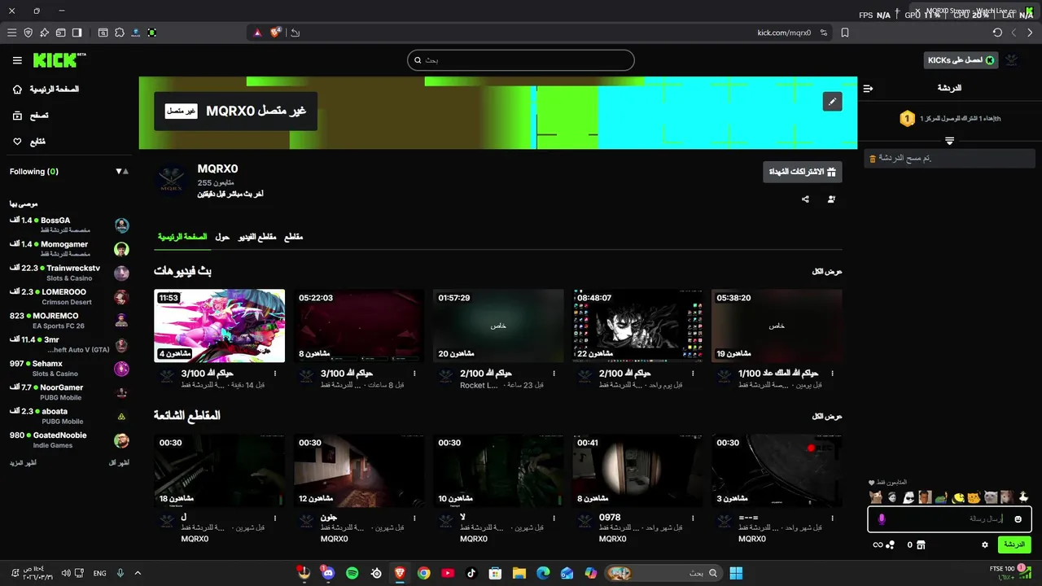Open the 08:48:07 stream video thumbnail
This screenshot has width=1042, height=586.
(637, 326)
